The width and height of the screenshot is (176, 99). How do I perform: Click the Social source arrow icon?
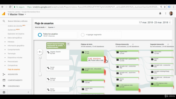[x=48, y=68]
